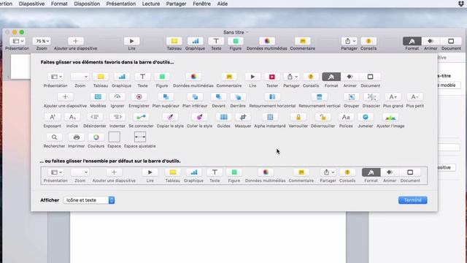Open the Partager dropdown in main toolbar

[x=349, y=41]
